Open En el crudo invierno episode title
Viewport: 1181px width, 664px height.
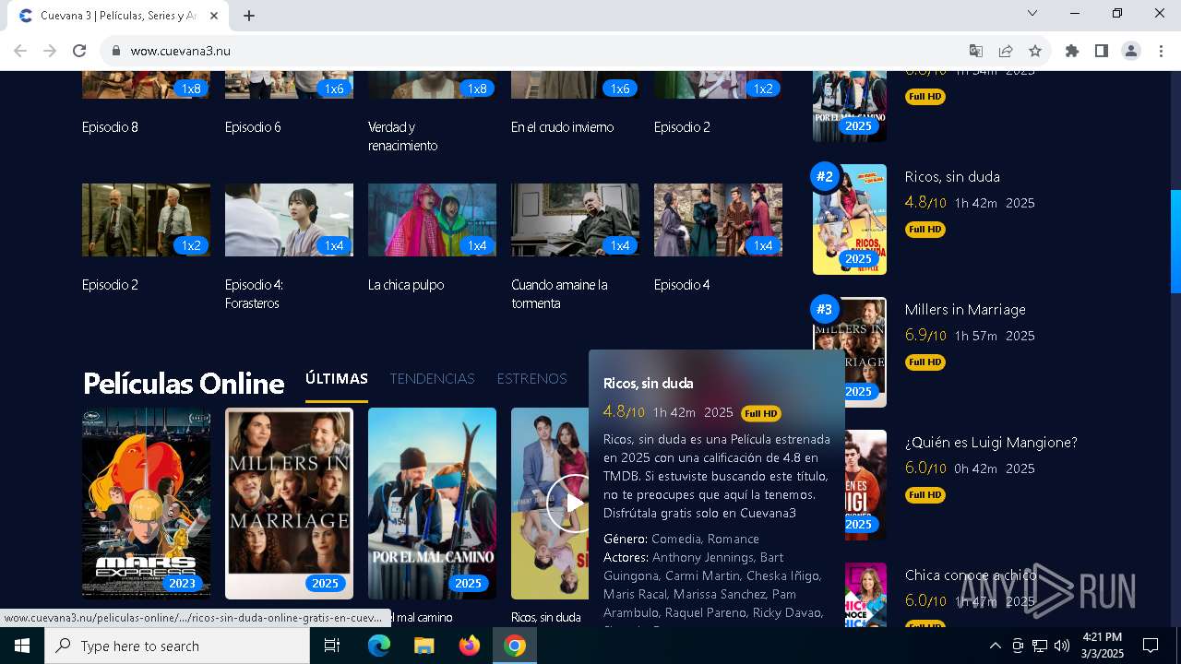point(562,127)
